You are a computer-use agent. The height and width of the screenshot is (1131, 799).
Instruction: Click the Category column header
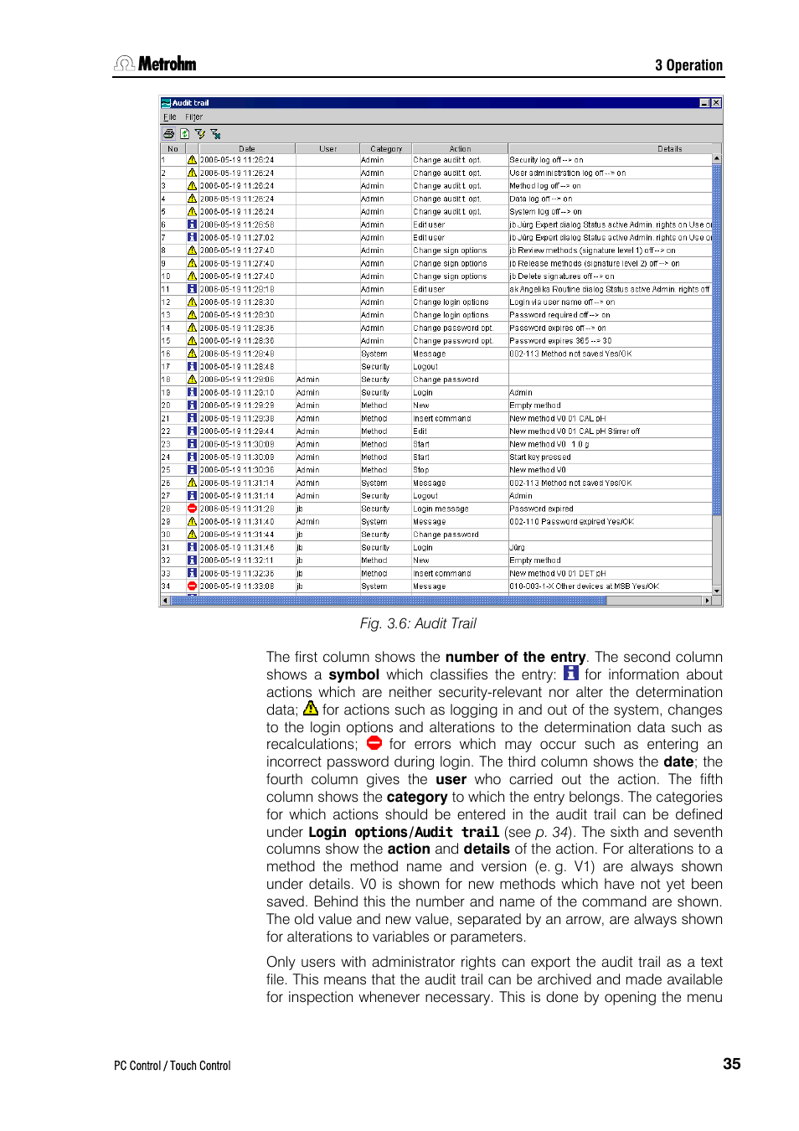click(385, 149)
